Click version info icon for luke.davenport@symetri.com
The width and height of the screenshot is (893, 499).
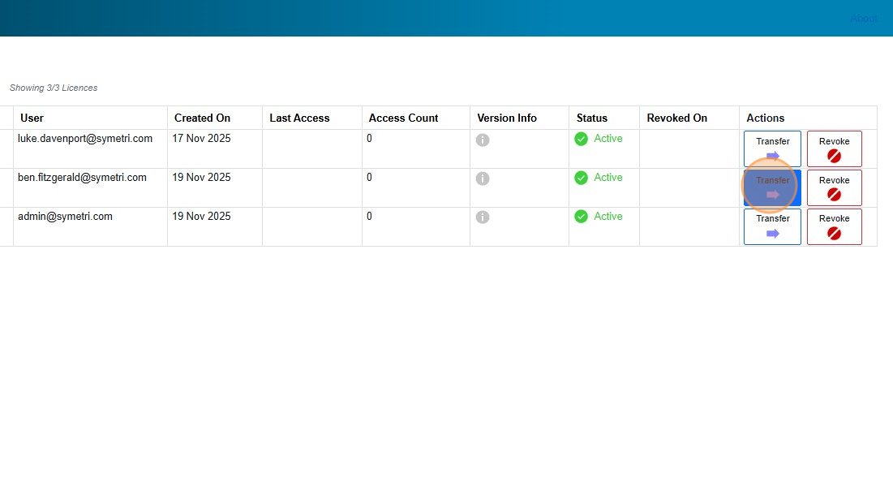click(x=483, y=140)
